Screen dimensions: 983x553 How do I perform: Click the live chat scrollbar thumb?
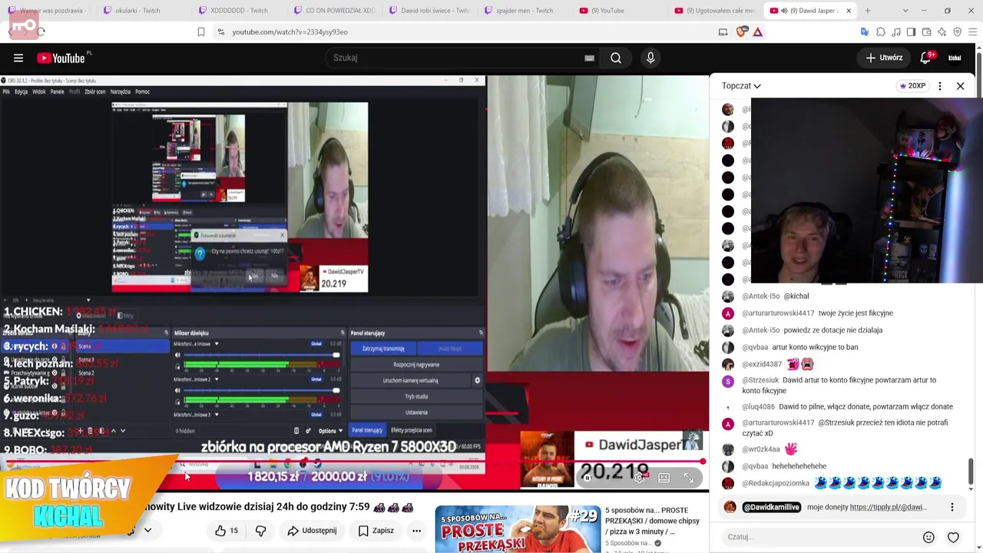pyautogui.click(x=971, y=472)
